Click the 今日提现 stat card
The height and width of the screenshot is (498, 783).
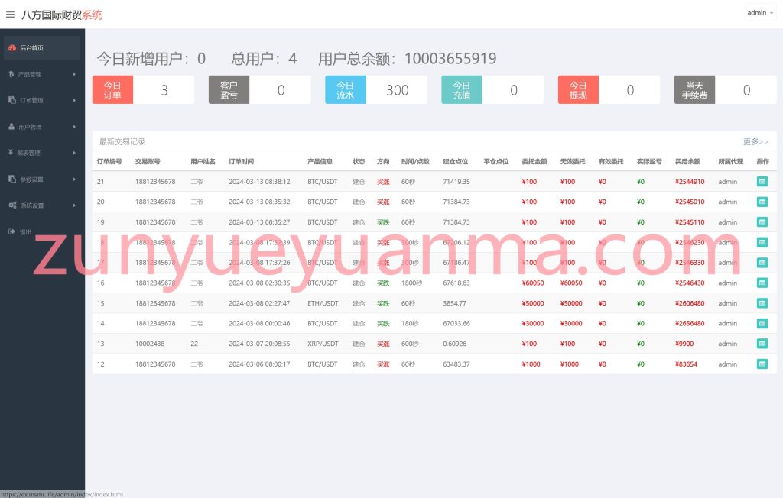[609, 90]
